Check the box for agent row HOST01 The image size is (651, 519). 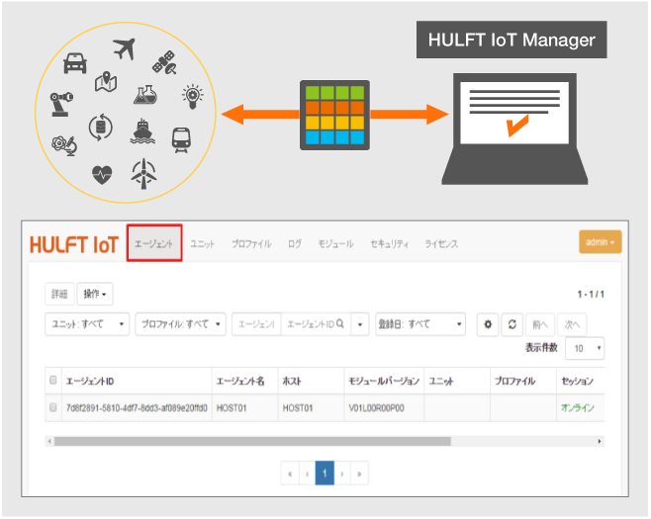[x=53, y=407]
